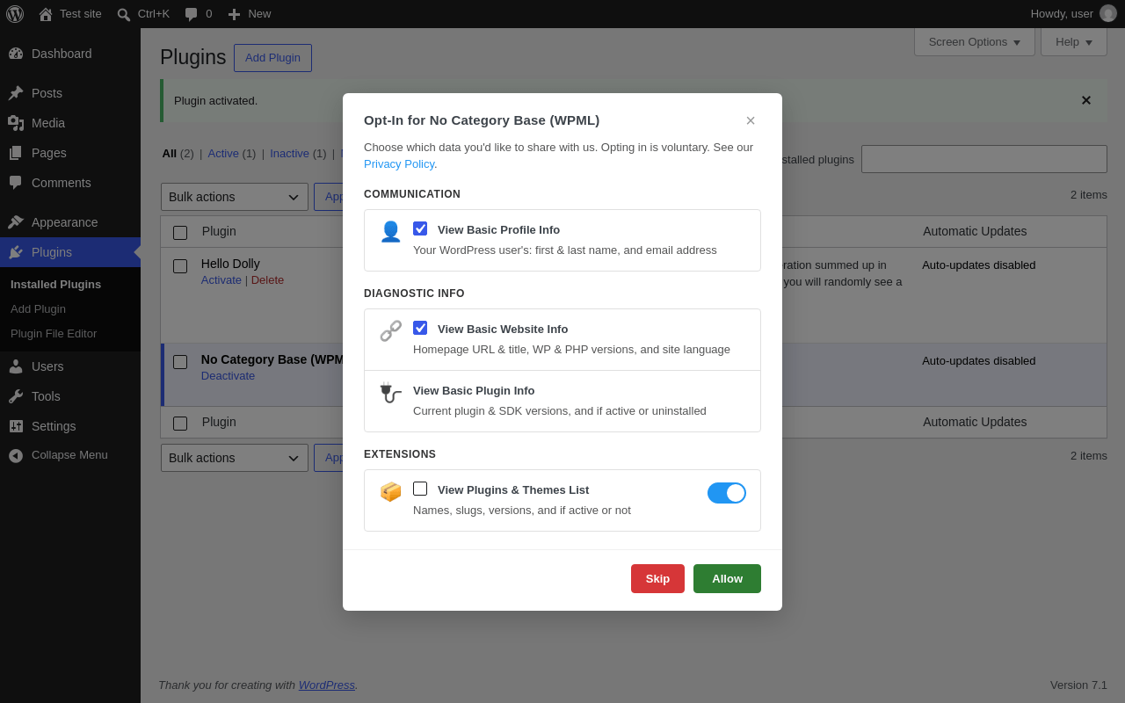Image resolution: width=1125 pixels, height=703 pixels.
Task: Open the WordPress link in the footer
Action: point(327,685)
